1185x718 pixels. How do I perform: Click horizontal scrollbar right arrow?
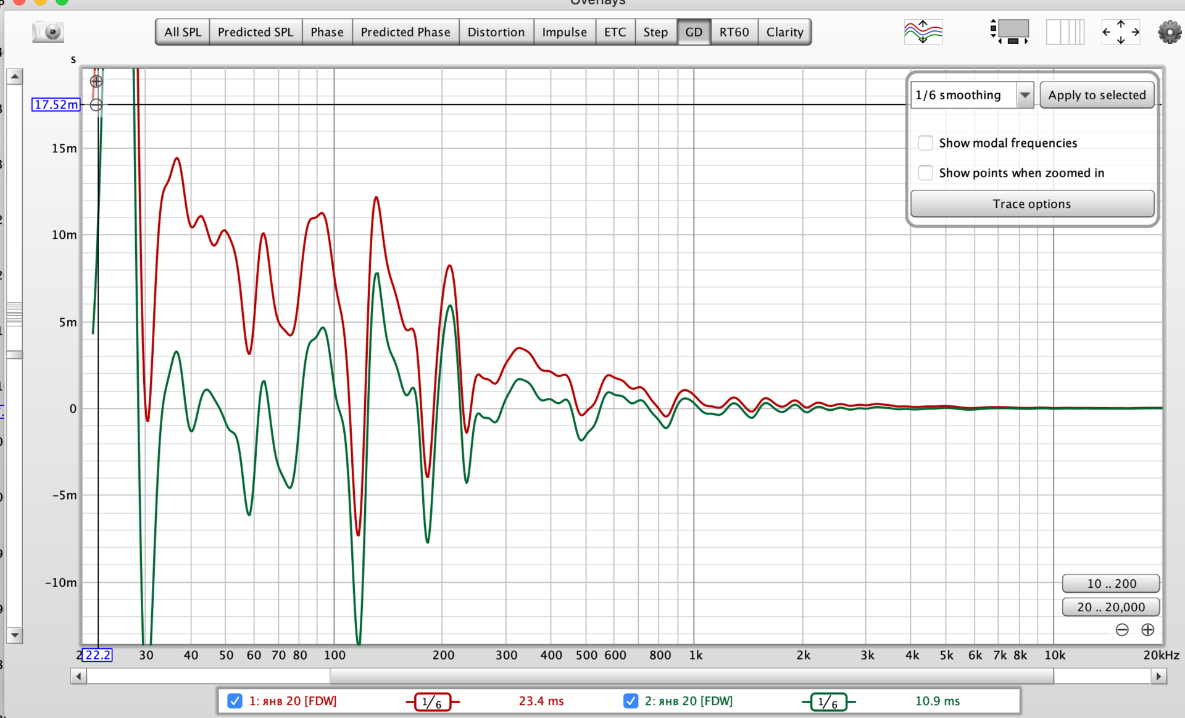point(1158,677)
